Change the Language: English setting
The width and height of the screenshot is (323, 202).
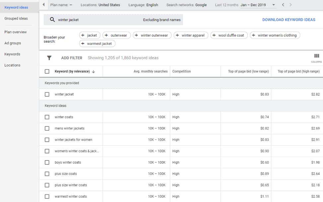(143, 5)
